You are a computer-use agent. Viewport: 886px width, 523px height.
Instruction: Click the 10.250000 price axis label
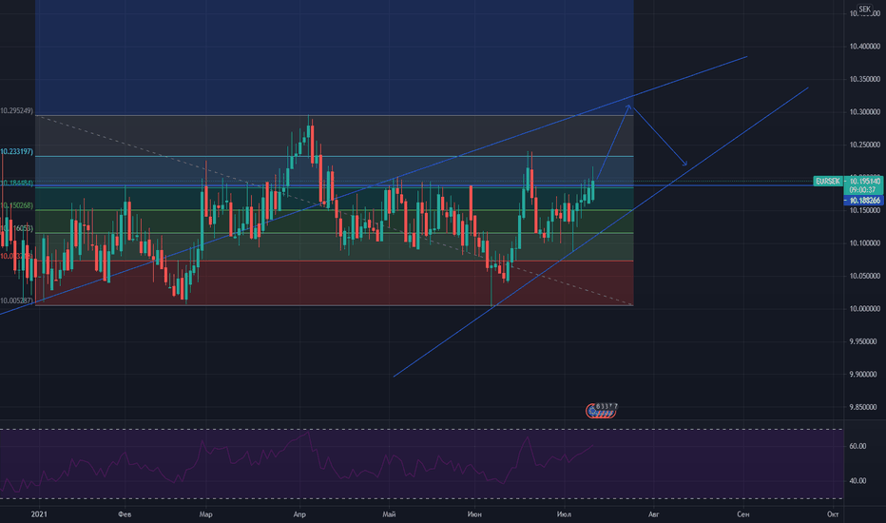point(864,145)
